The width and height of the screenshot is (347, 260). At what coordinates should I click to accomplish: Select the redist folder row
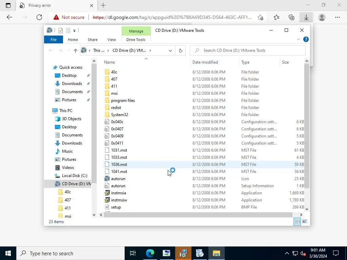pyautogui.click(x=204, y=107)
